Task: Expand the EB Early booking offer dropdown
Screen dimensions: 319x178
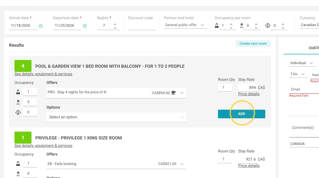Action: (116, 164)
